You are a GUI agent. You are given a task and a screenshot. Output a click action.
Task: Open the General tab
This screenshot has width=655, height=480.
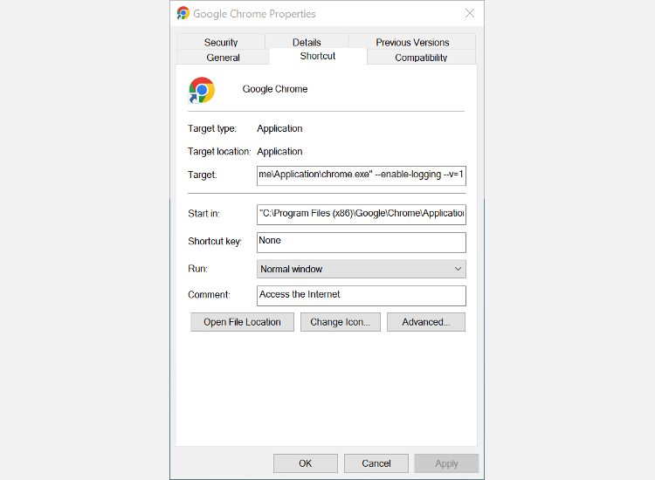click(x=223, y=58)
